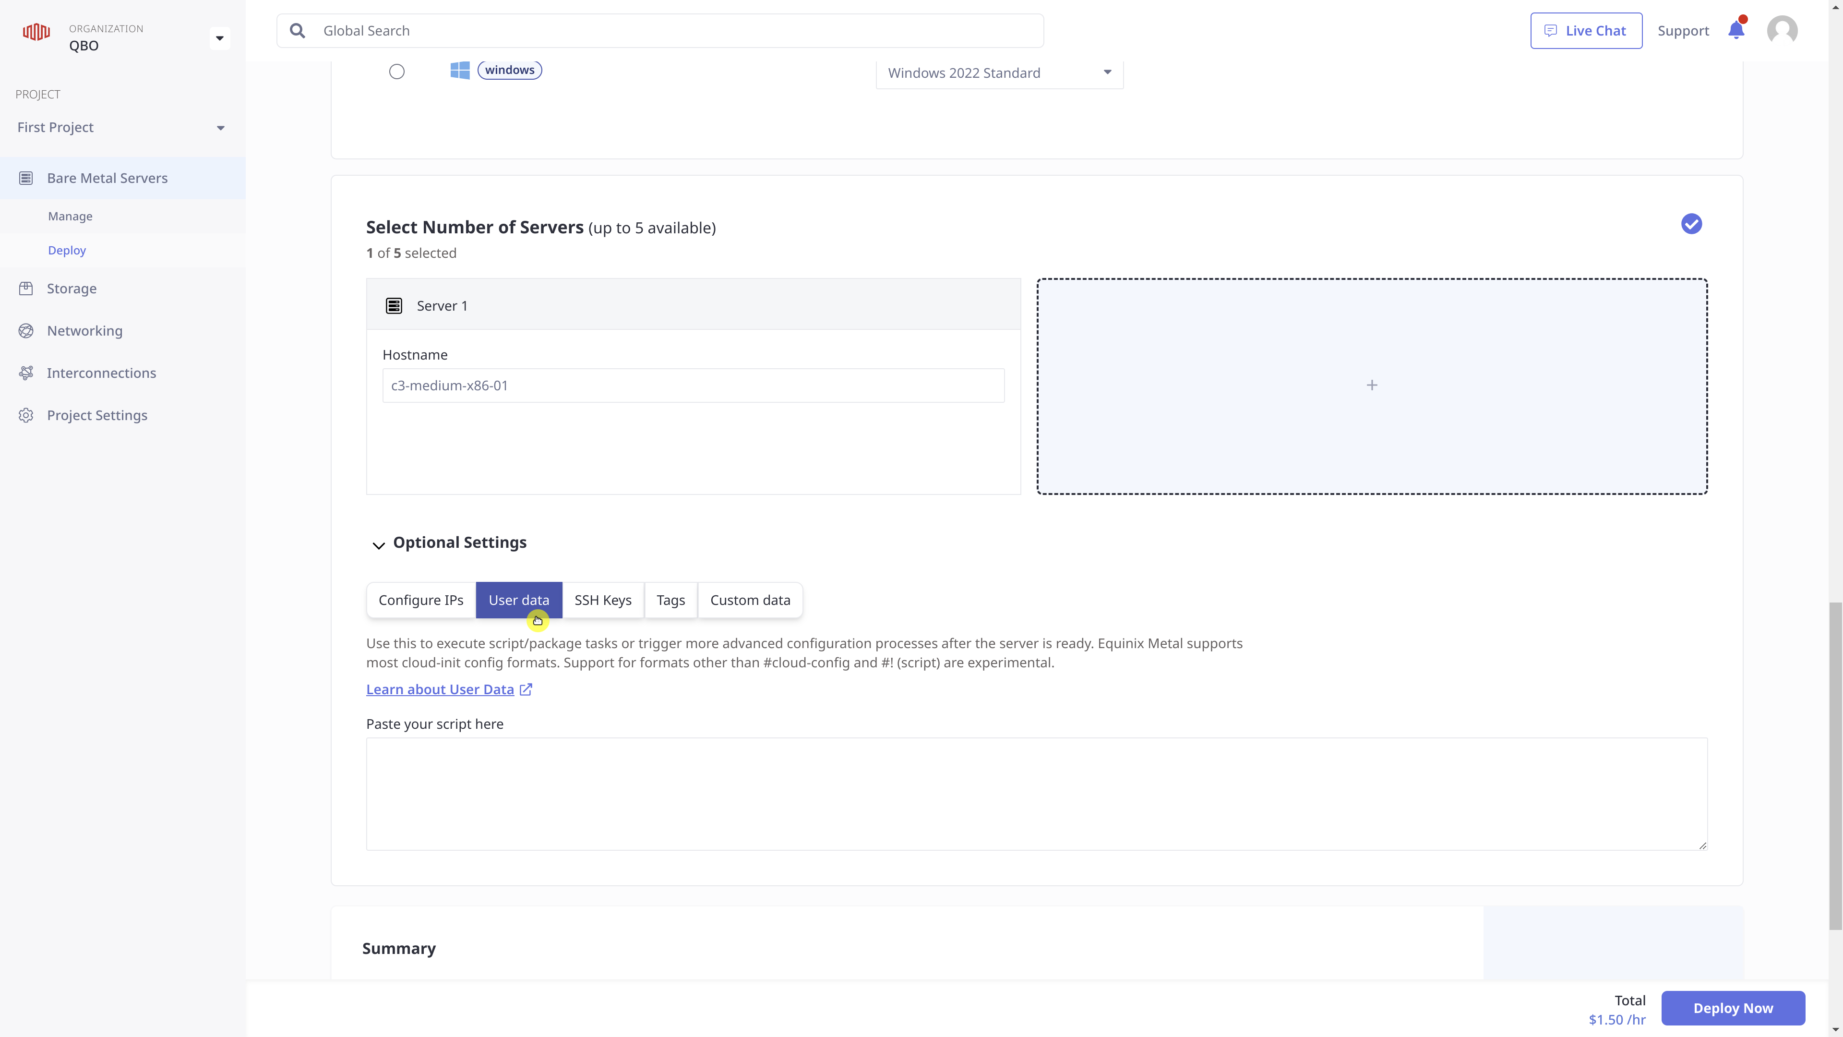Open the Custom data tab
The width and height of the screenshot is (1843, 1037).
[750, 601]
